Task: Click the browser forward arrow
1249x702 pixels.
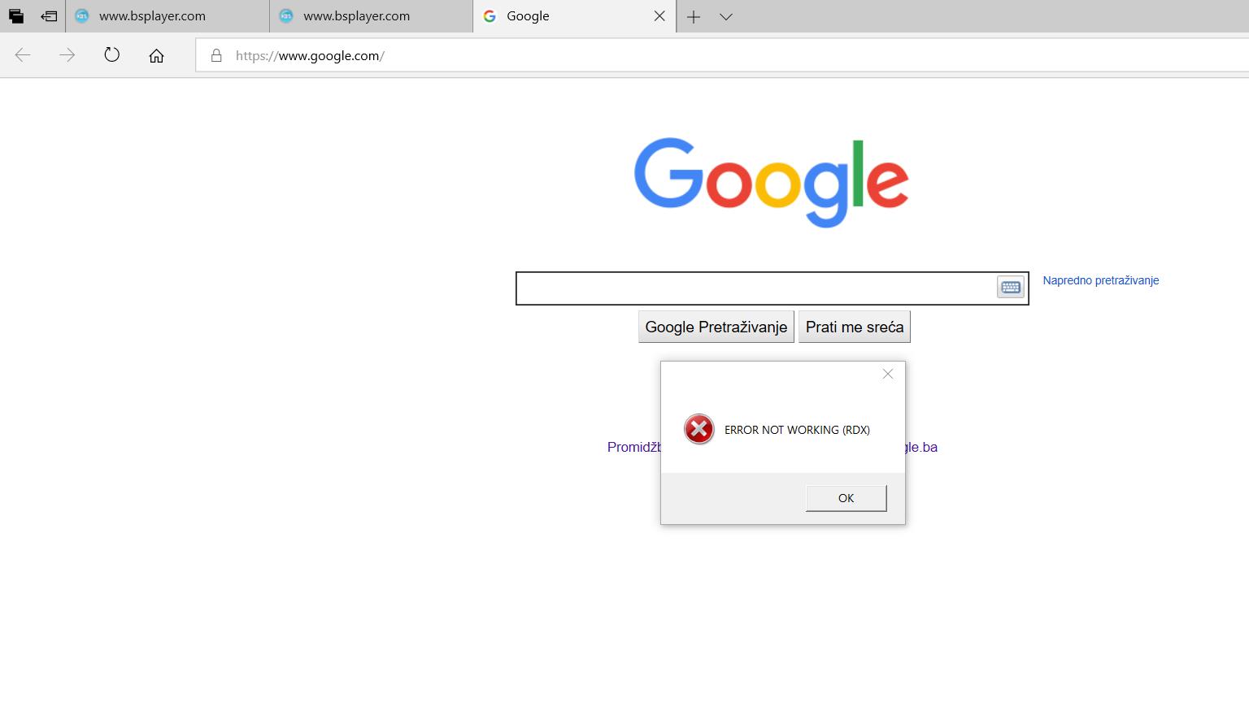Action: pos(67,55)
